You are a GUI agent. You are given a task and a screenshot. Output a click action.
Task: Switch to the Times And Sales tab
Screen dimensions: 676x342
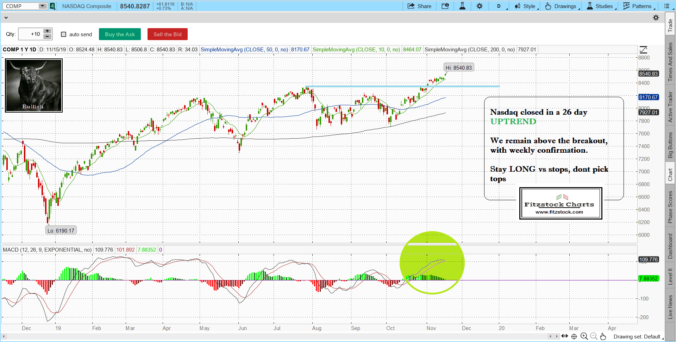[670, 62]
